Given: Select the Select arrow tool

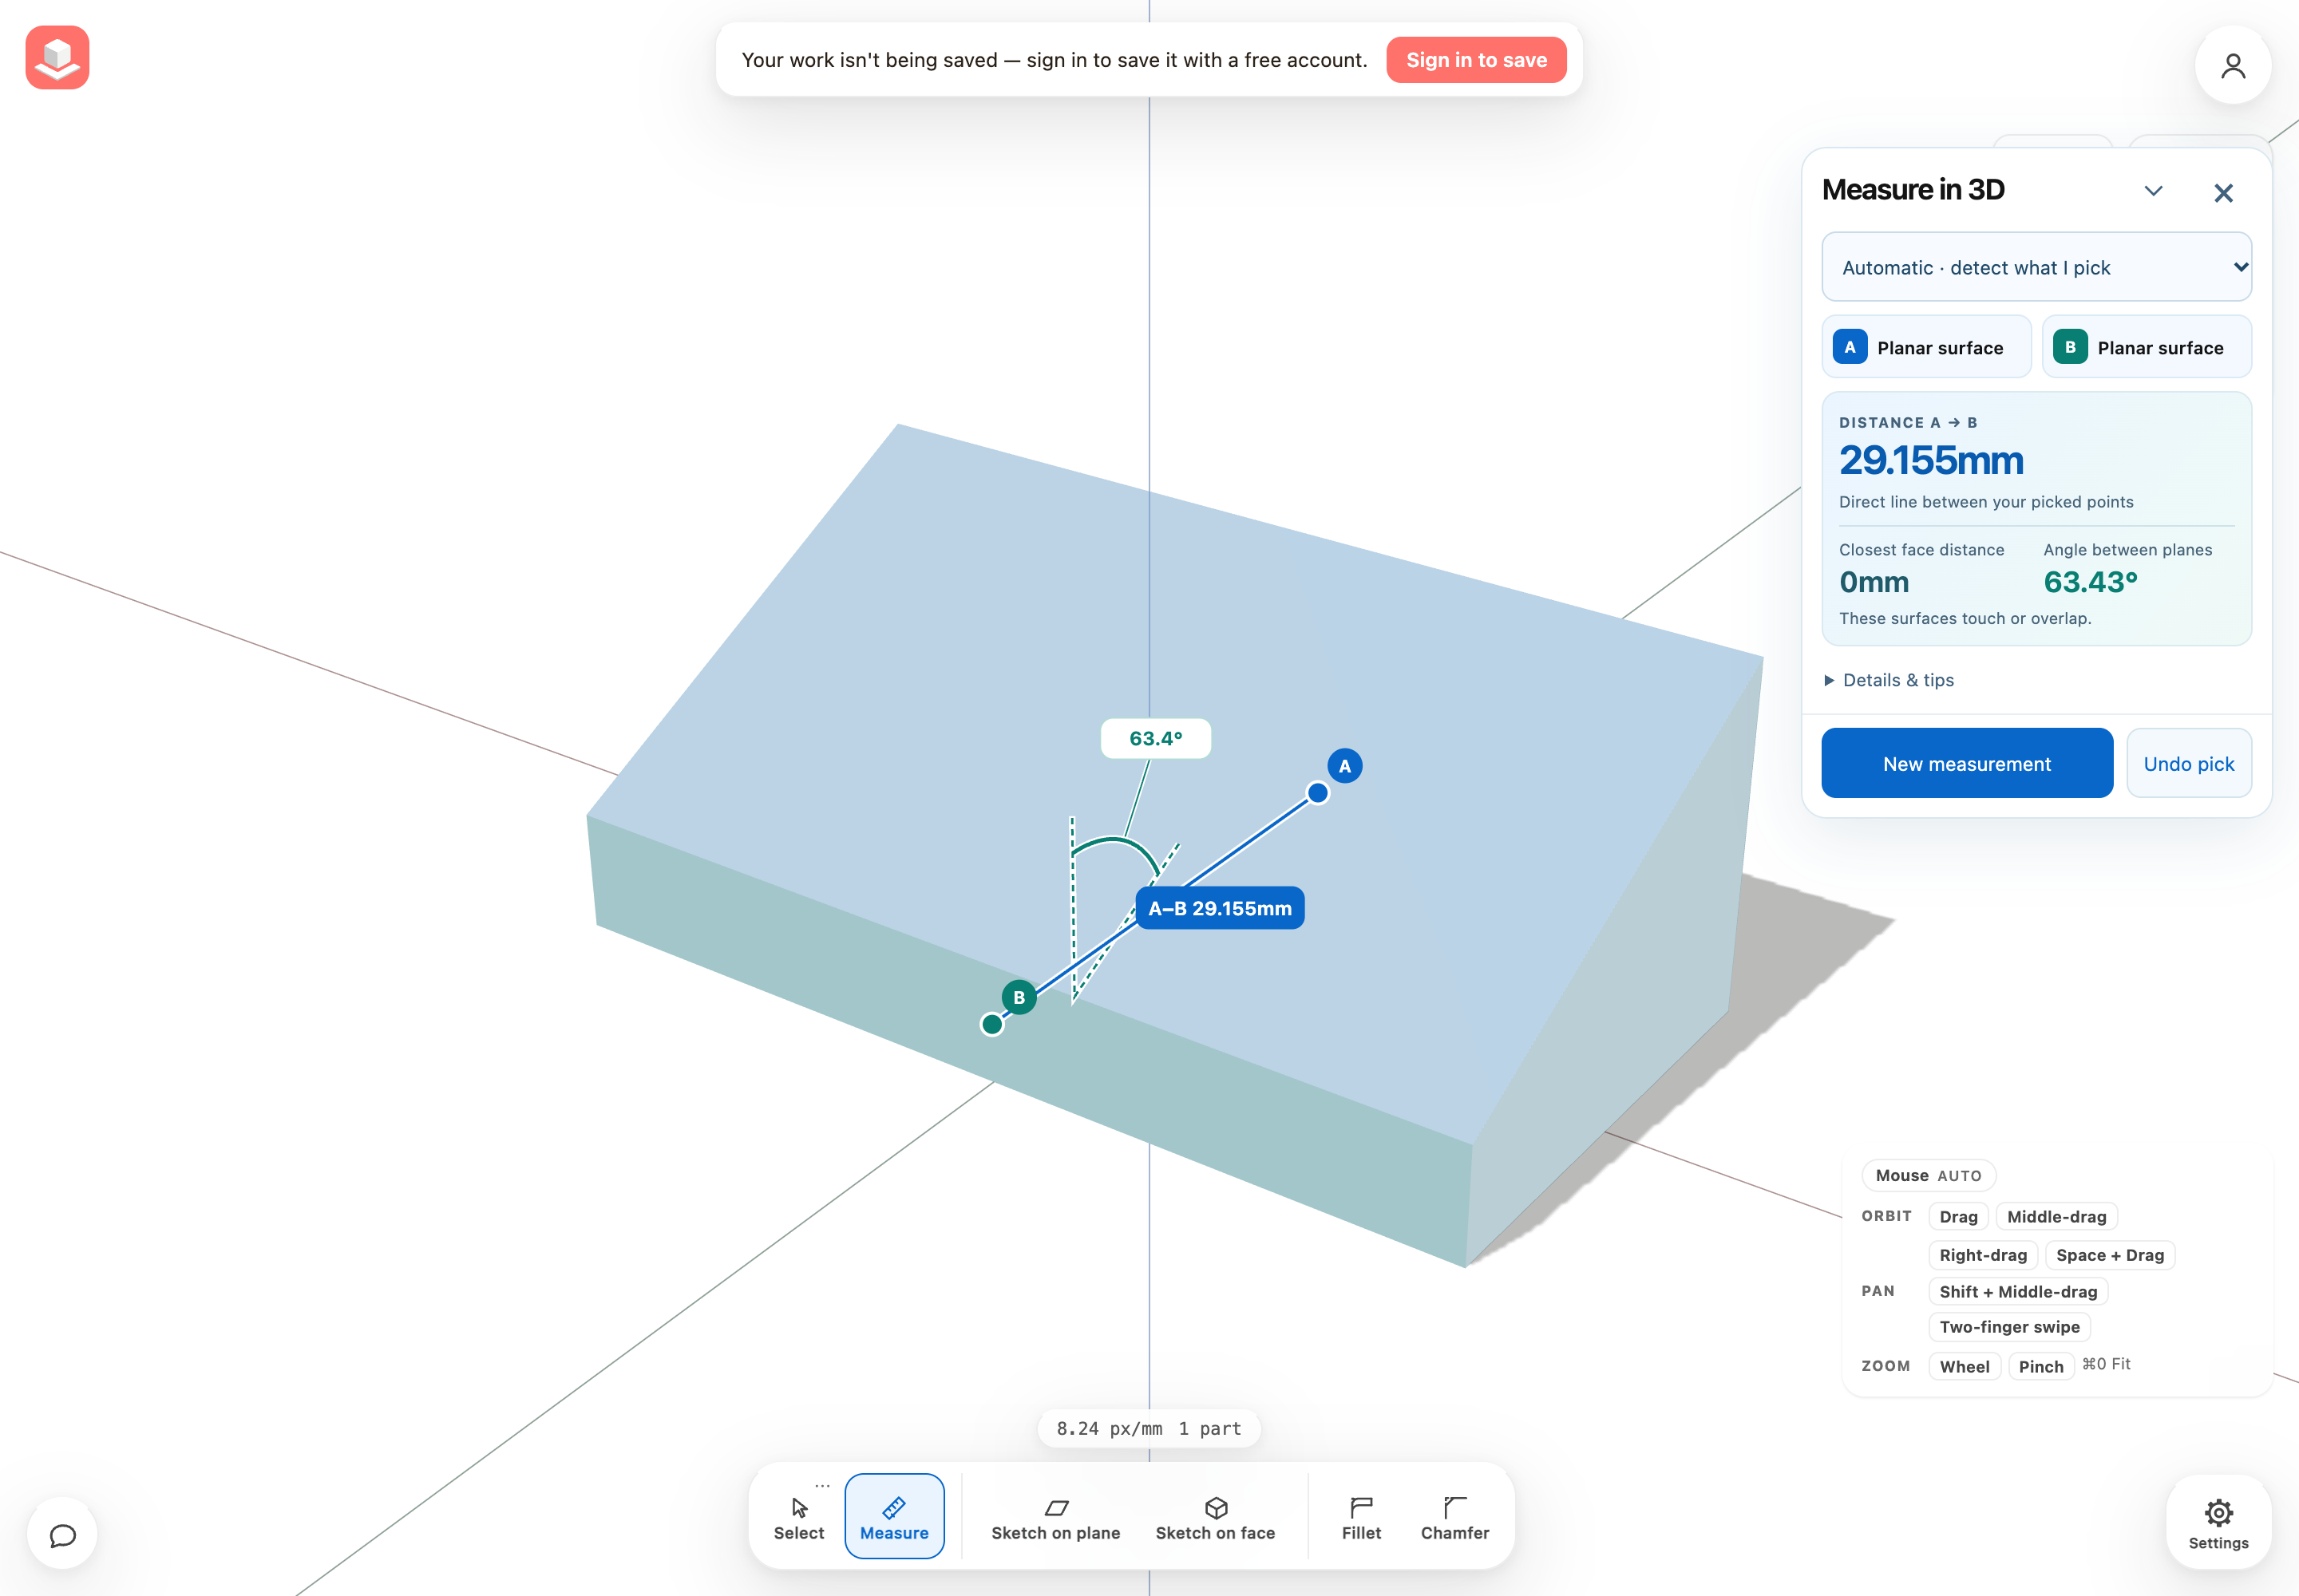Looking at the screenshot, I should tap(798, 1517).
